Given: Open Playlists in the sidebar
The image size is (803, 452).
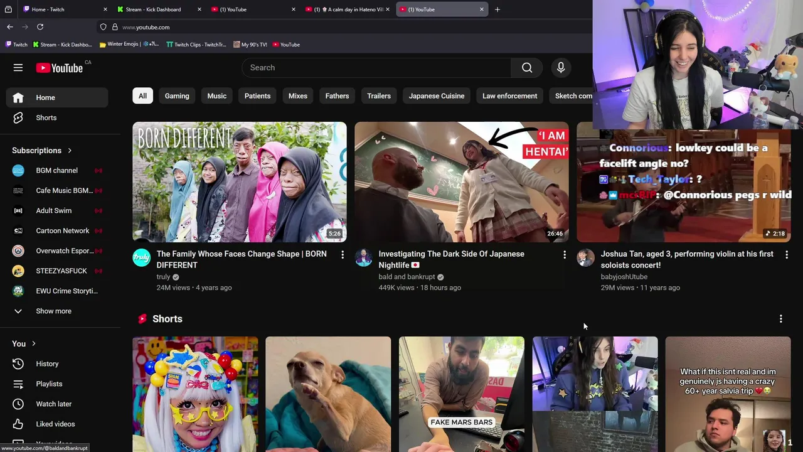Looking at the screenshot, I should pyautogui.click(x=57, y=384).
